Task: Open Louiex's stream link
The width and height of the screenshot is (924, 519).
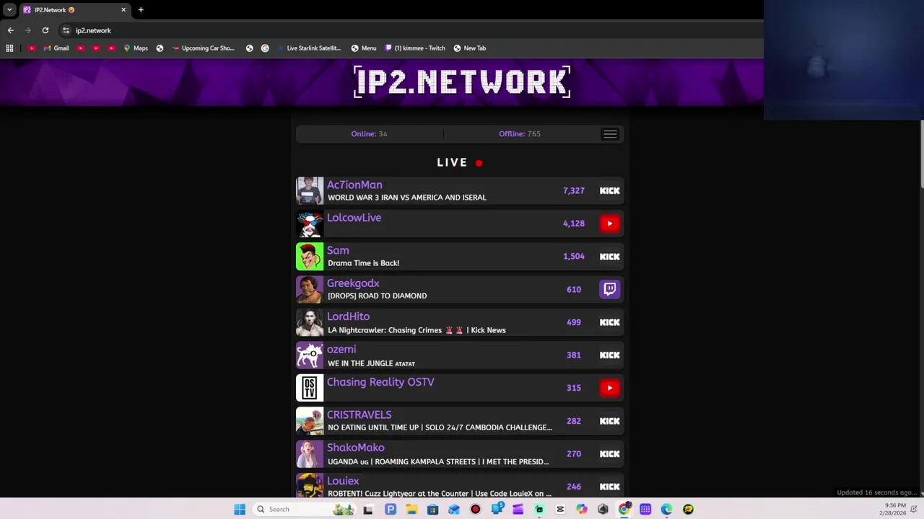Action: [x=343, y=481]
